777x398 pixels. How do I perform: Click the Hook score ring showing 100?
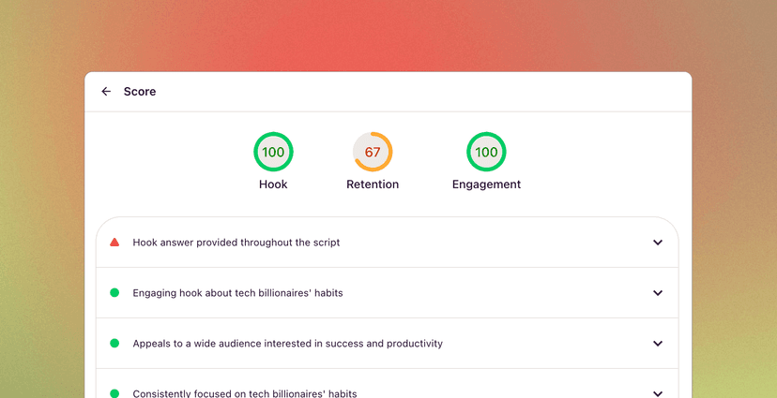[x=273, y=152]
